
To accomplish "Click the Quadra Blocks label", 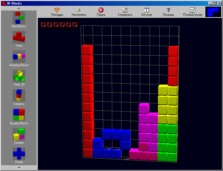I will coord(19,123).
